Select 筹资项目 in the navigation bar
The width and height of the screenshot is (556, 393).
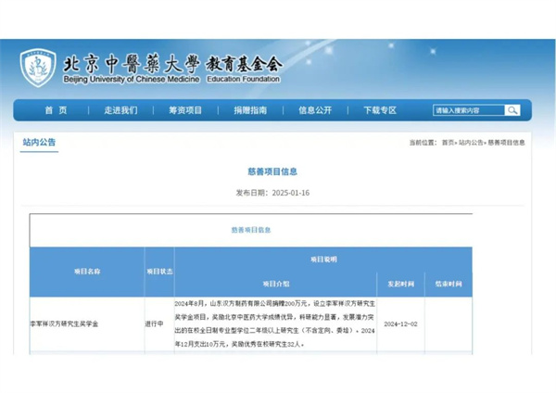point(185,110)
